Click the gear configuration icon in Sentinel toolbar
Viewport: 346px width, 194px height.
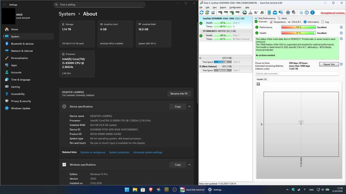pos(288,12)
